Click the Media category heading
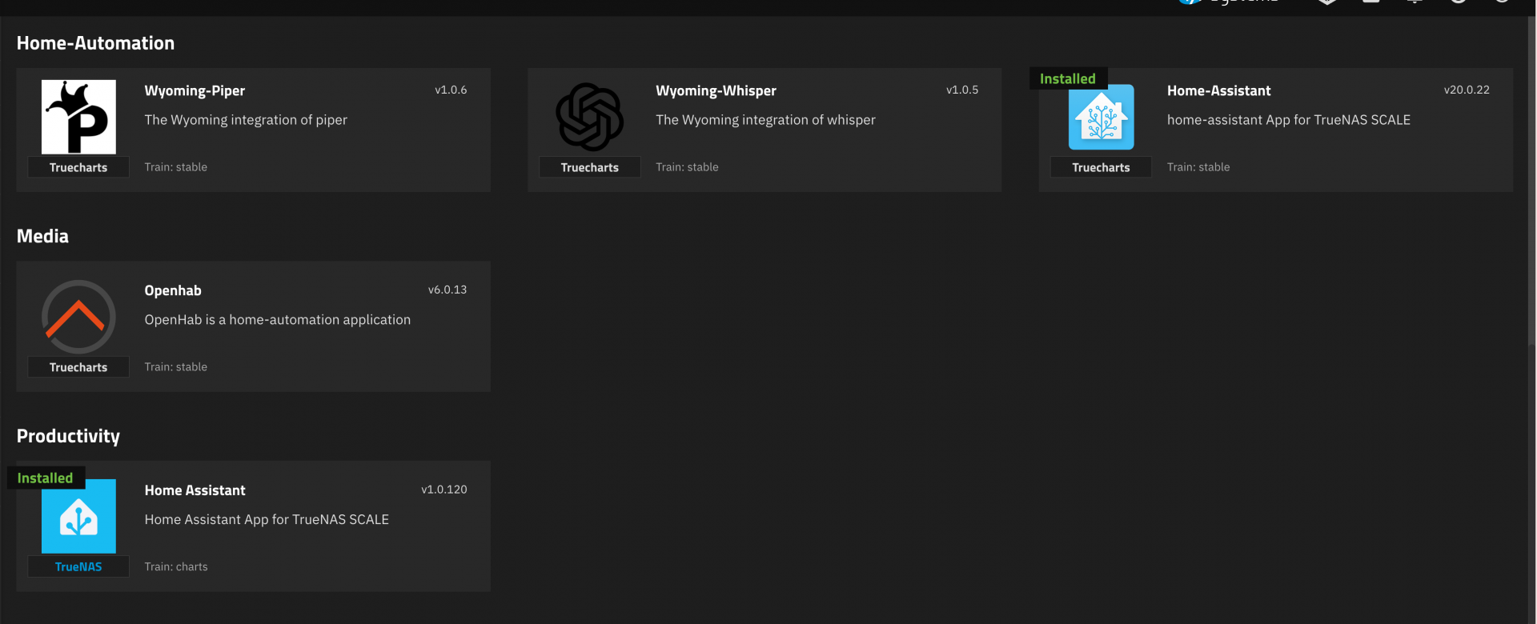1537x624 pixels. point(42,236)
